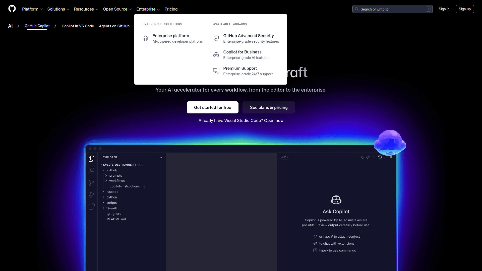Open the Extensions icon in the activity bar
Screen dimensions: 482x271
click(91, 207)
